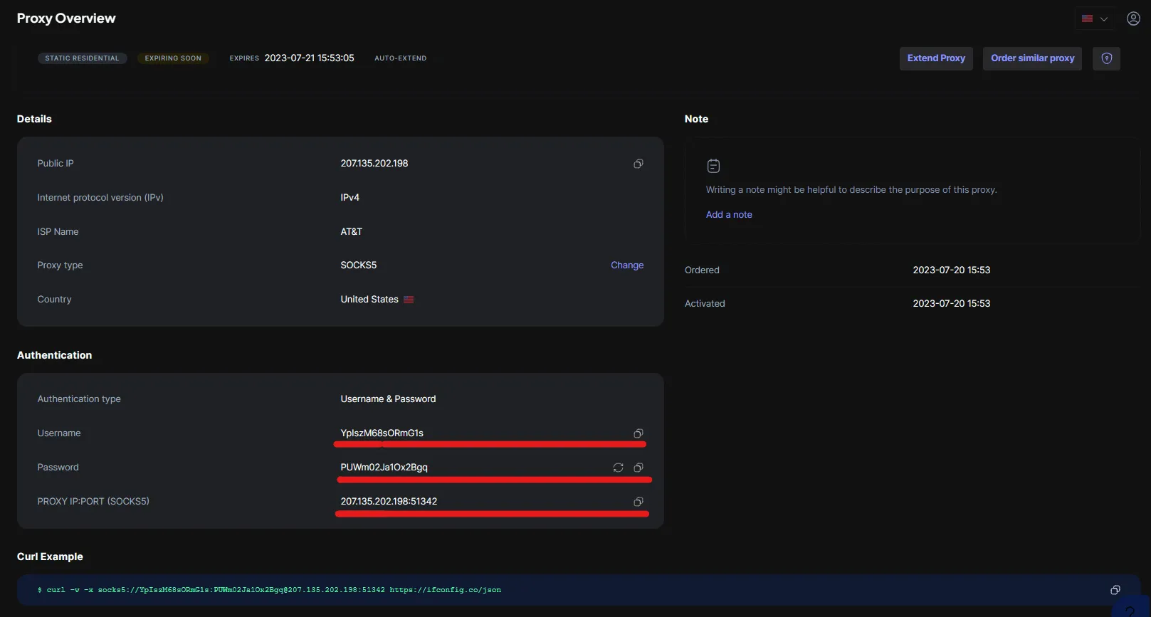Screen dimensions: 1151x617
Task: Copy the proxy password
Action: [x=638, y=468]
